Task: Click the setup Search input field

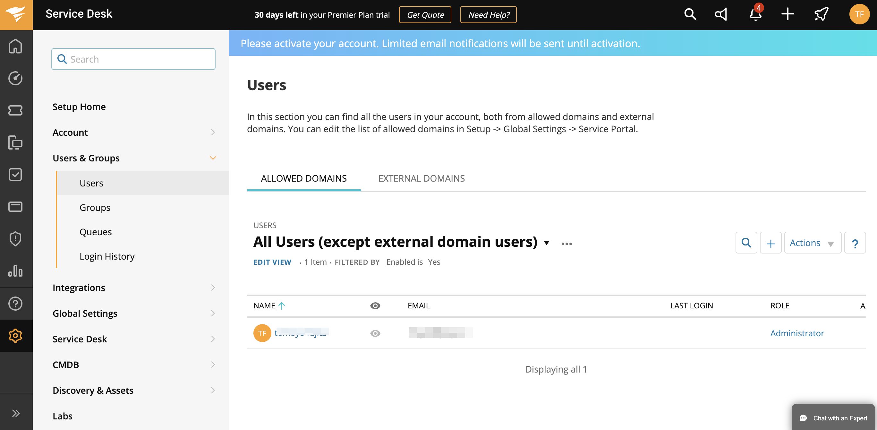Action: 133,59
